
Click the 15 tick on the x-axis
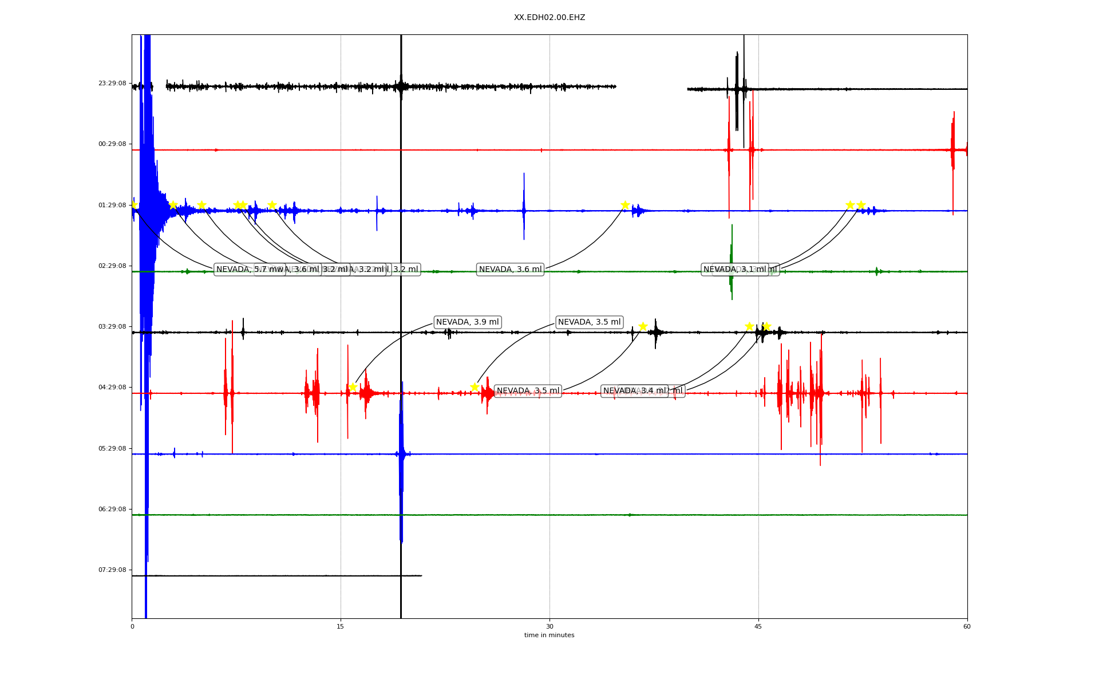point(341,626)
